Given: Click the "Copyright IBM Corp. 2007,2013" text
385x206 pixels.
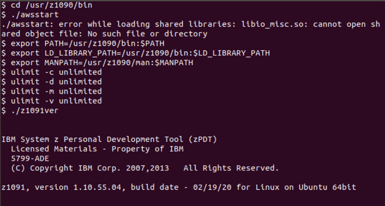Looking at the screenshot, I should [99, 168].
